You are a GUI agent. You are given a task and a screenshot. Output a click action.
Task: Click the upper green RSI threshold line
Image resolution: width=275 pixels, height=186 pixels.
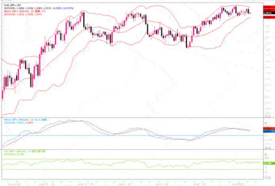(119, 159)
